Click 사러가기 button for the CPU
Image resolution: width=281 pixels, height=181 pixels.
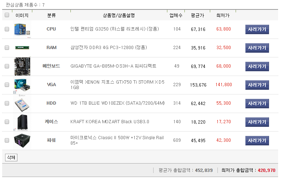tap(257, 29)
